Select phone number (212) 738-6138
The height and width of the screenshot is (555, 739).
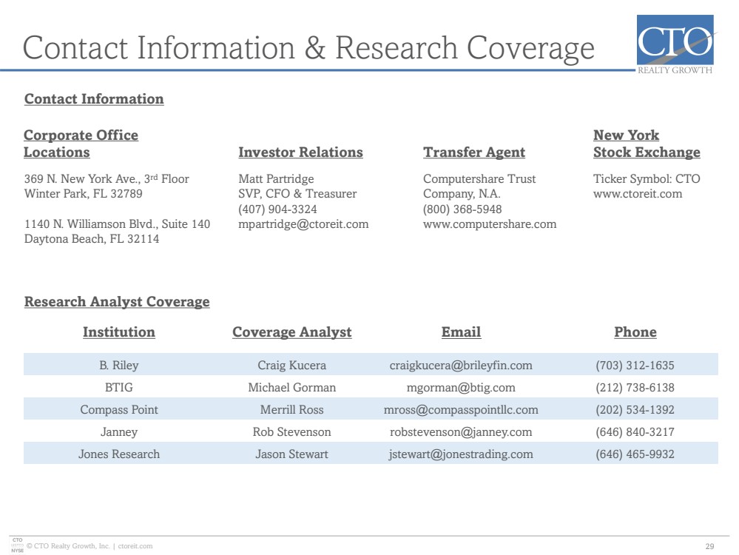click(635, 388)
